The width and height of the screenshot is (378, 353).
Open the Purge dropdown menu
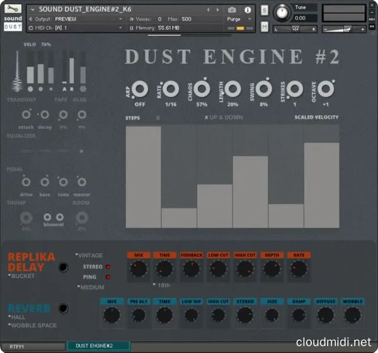(x=239, y=19)
